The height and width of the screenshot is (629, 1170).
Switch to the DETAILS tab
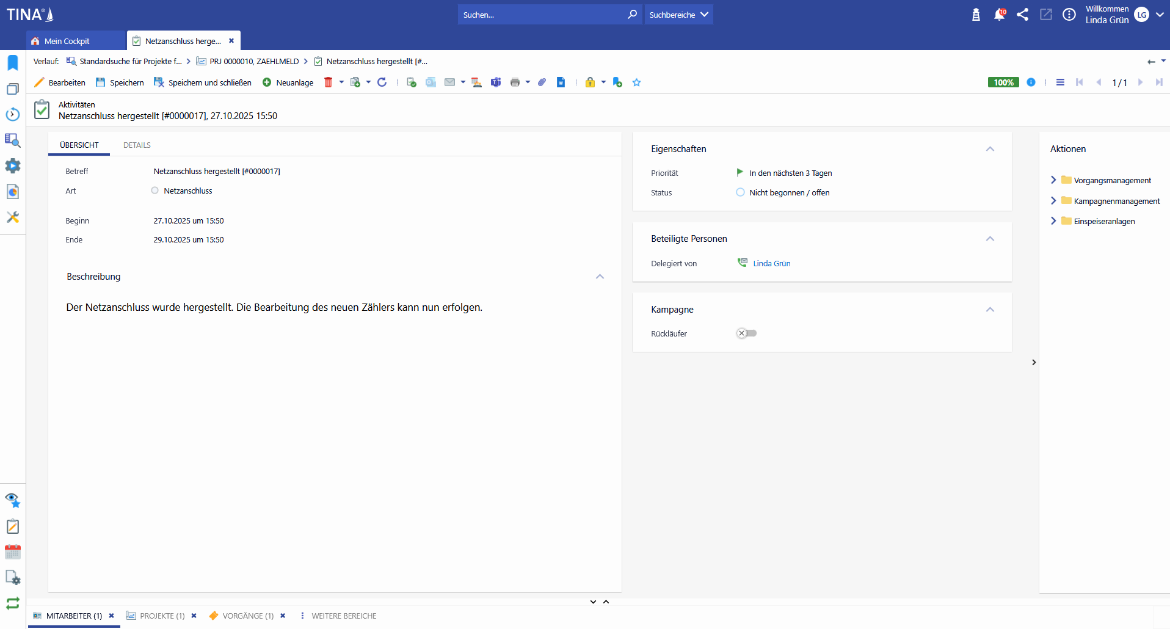(x=137, y=145)
